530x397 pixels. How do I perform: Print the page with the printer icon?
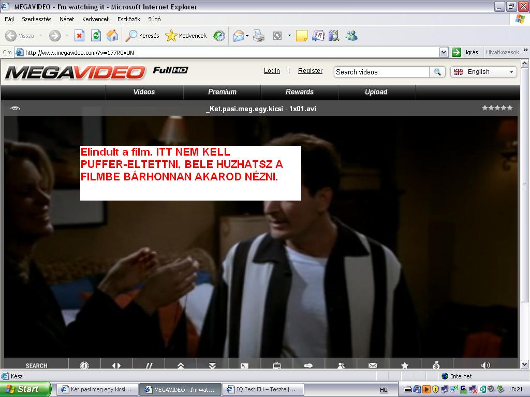[x=259, y=36]
